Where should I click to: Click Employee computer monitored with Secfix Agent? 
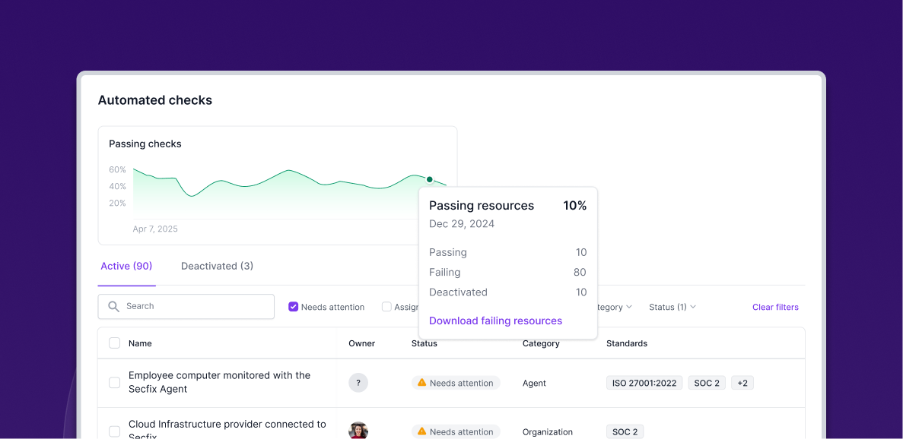click(219, 382)
